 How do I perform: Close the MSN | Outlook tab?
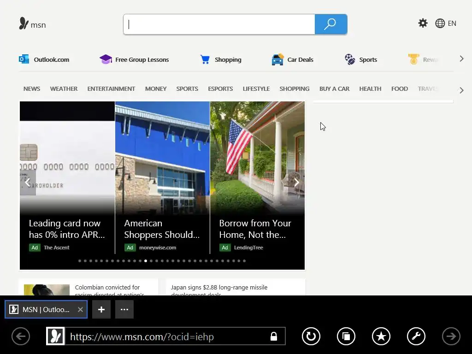pyautogui.click(x=80, y=309)
